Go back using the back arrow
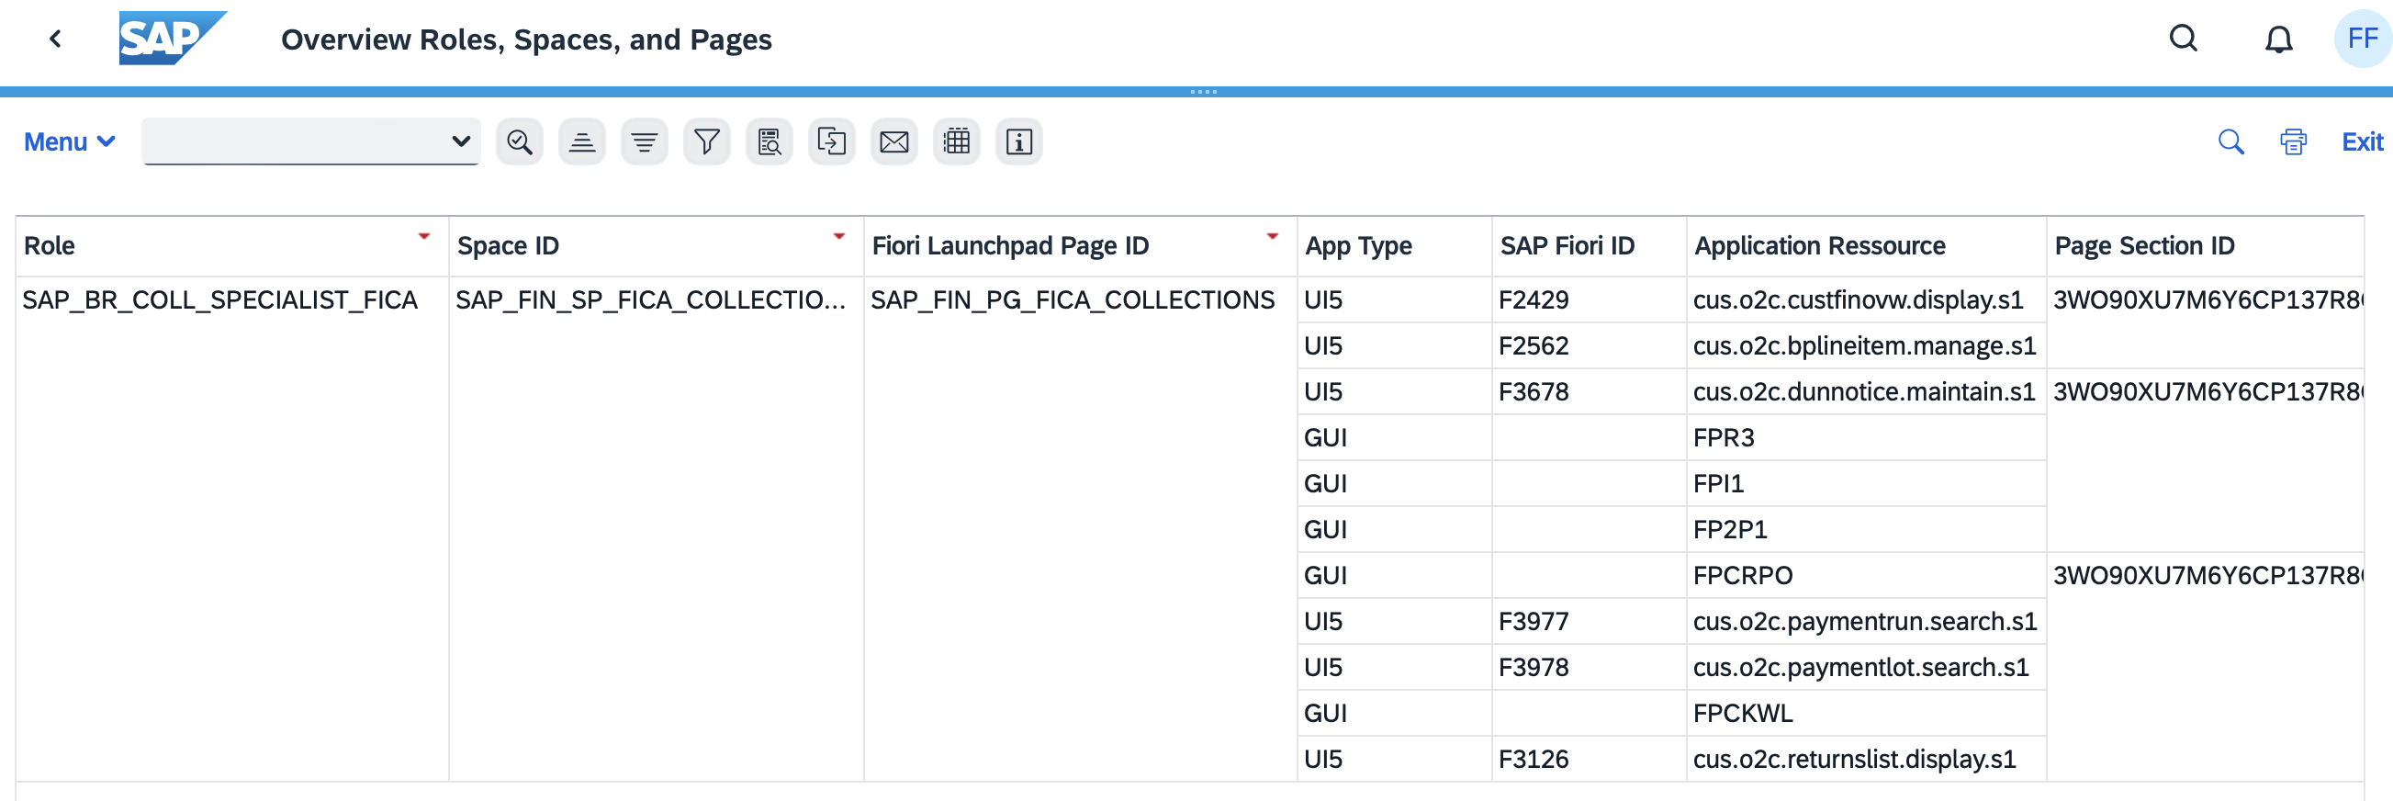Viewport: 2393px width, 801px height. [56, 39]
